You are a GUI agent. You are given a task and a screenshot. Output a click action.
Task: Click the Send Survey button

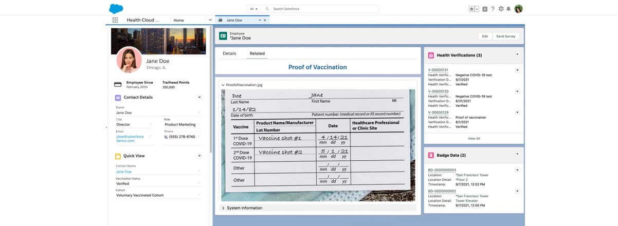click(x=506, y=36)
